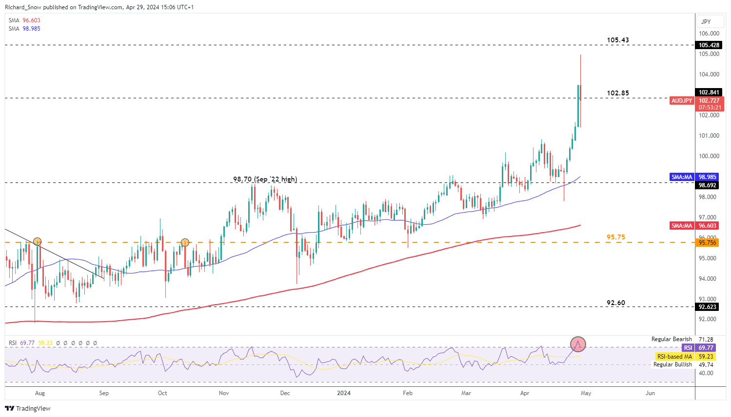Click the 106.000 price axis tick
This screenshot has width=731, height=417.
click(x=709, y=34)
